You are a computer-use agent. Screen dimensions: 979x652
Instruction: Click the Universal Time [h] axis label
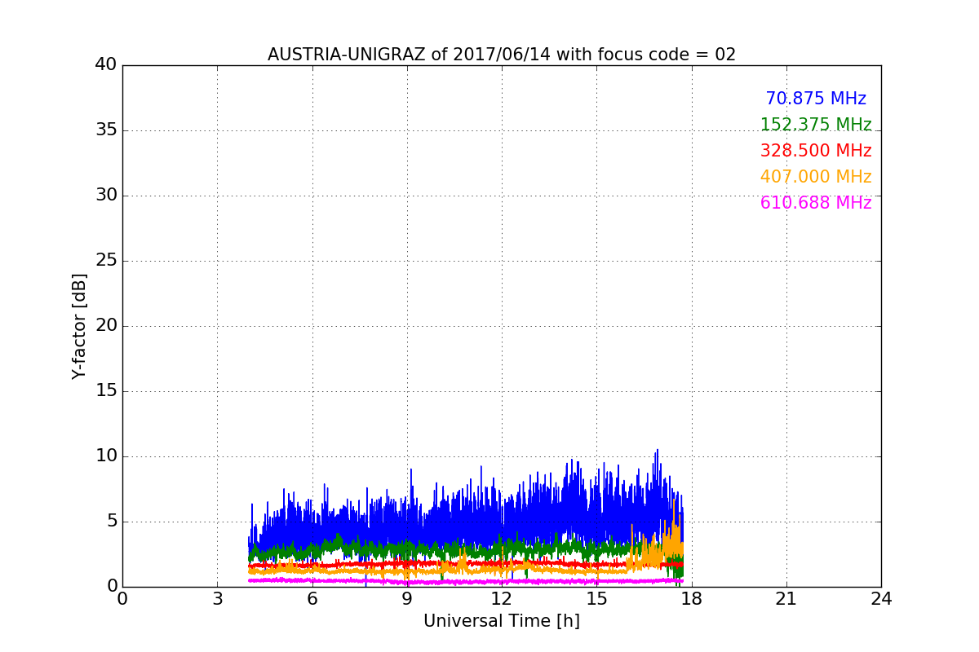click(502, 621)
